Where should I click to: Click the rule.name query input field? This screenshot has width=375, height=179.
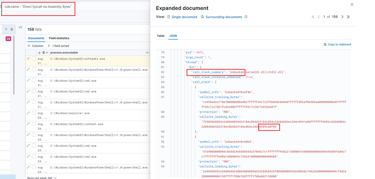click(38, 7)
